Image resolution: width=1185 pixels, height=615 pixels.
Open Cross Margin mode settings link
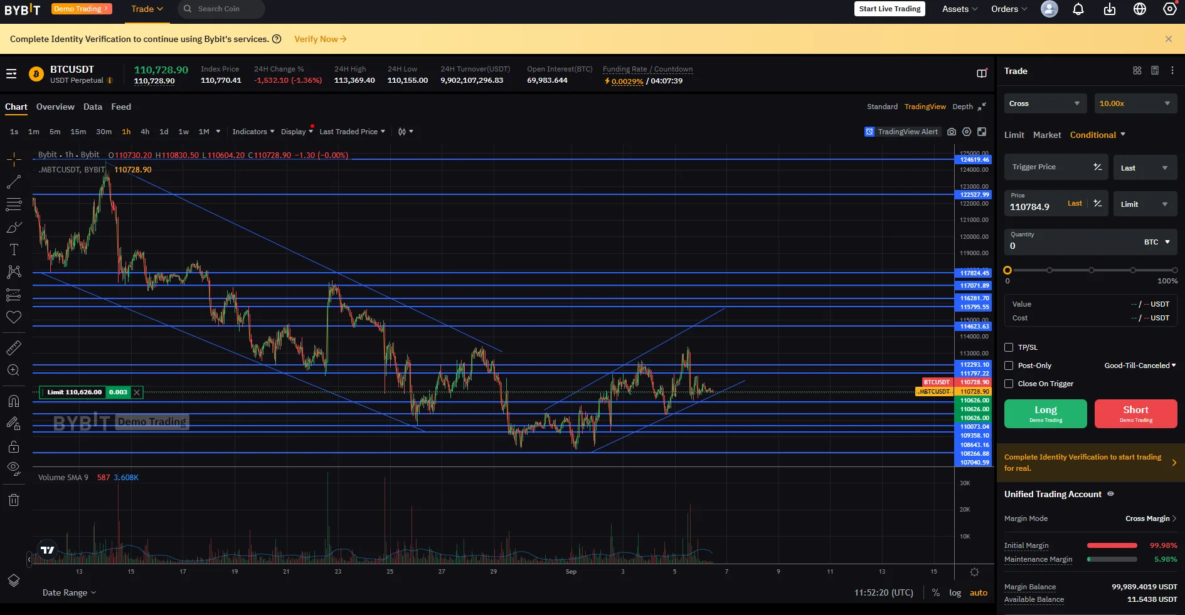pos(1150,518)
